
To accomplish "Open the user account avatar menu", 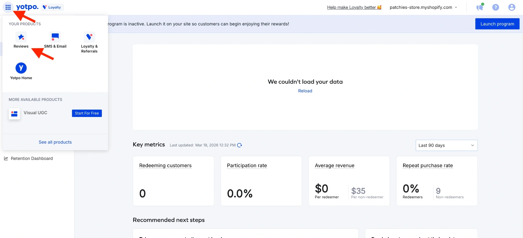I will pos(512,7).
